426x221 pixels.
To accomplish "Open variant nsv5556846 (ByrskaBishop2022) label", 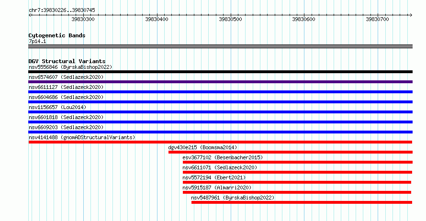I will [70, 67].
